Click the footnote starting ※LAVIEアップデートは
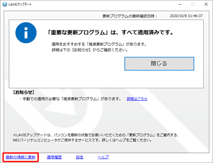This screenshot has width=213, height=163. [96, 138]
